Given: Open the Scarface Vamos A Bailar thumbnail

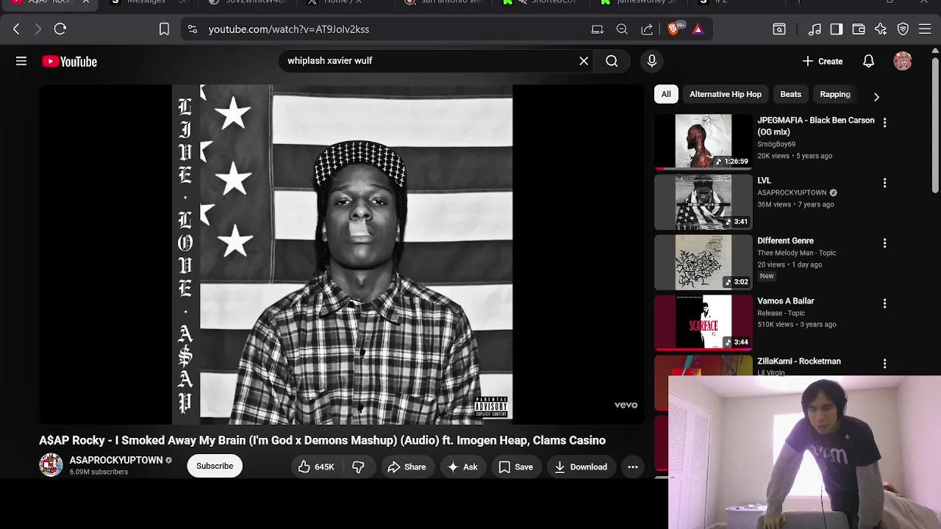Looking at the screenshot, I should 704,323.
